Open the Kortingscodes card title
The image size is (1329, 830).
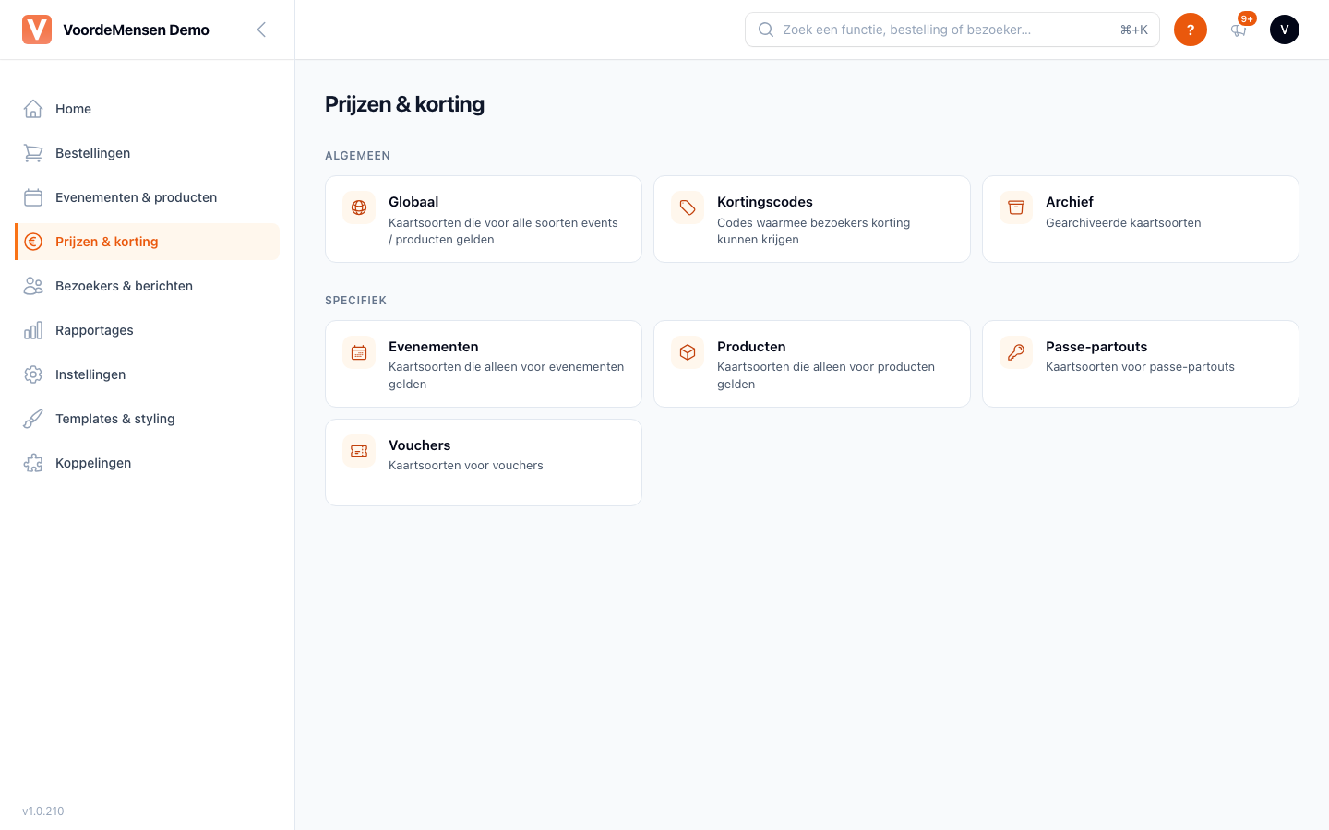[x=765, y=202]
